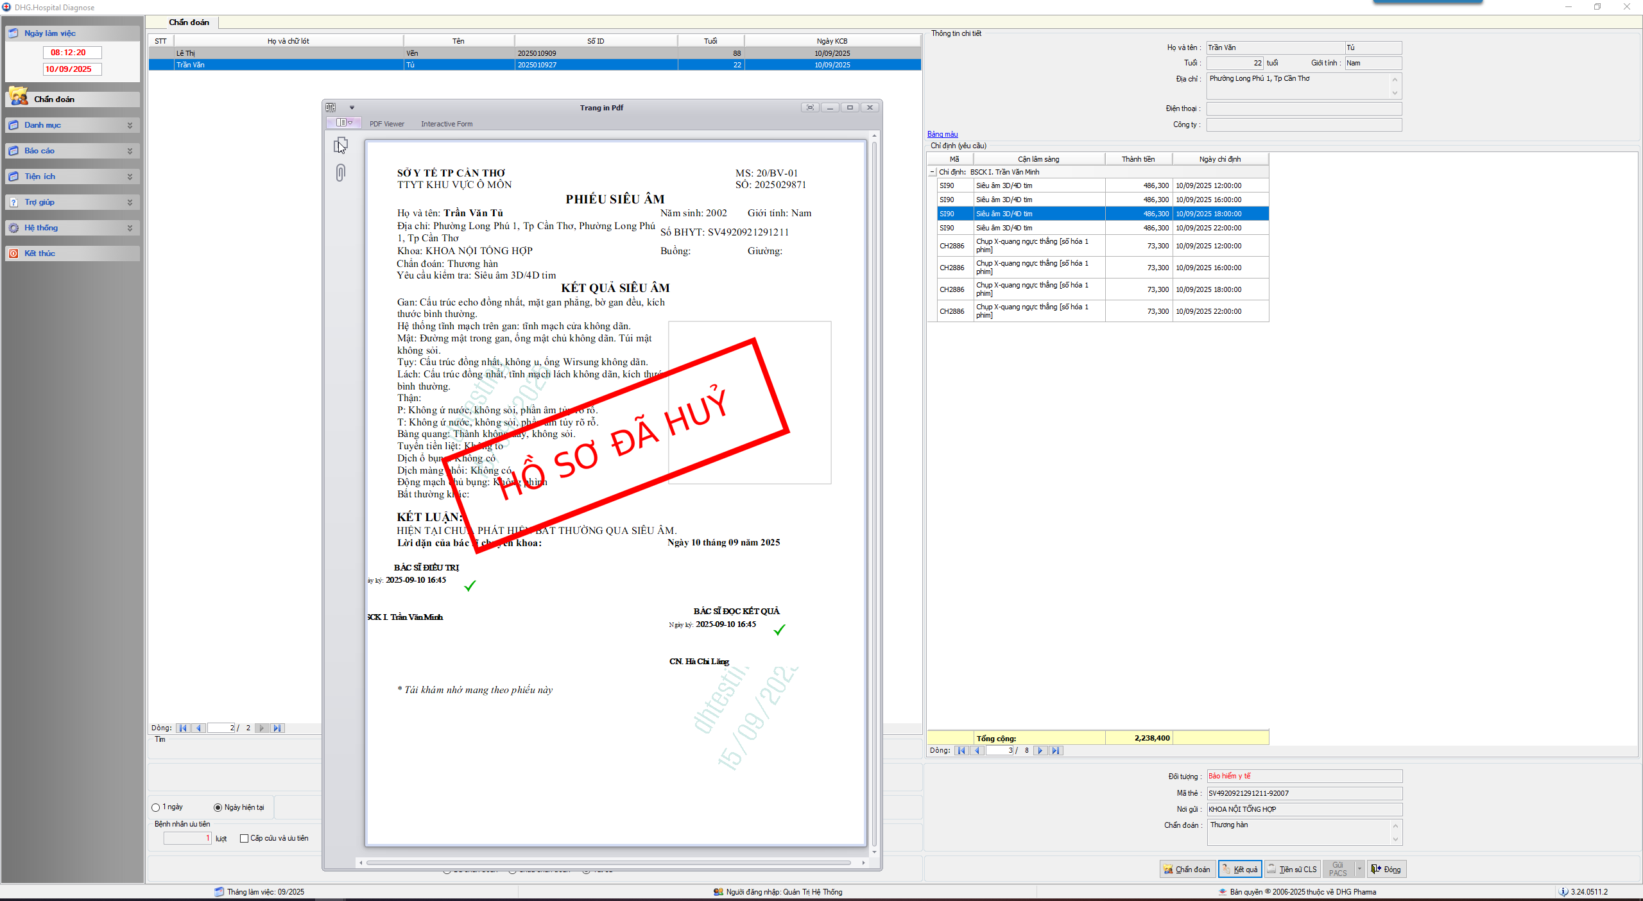Click the version info icon
Viewport: 1643px width, 901px height.
1563,891
